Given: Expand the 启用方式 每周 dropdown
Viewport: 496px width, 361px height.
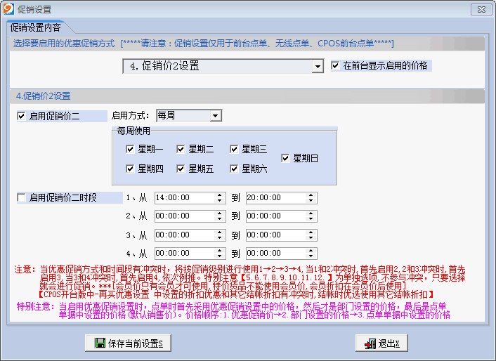Looking at the screenshot, I should coord(216,115).
